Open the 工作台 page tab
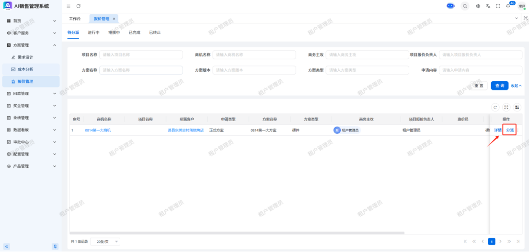Screen dimensions: 529x252 pos(75,19)
